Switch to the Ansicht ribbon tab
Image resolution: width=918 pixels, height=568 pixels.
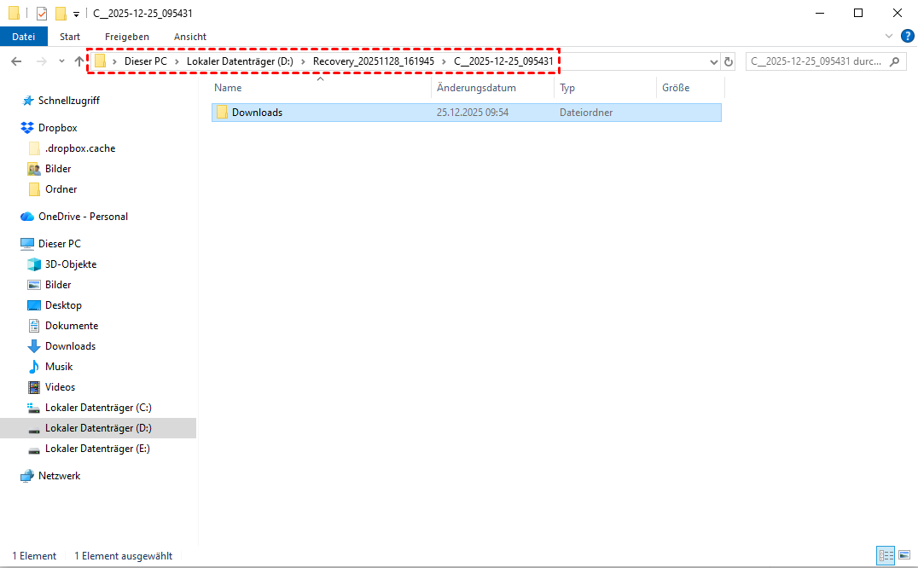click(x=189, y=37)
